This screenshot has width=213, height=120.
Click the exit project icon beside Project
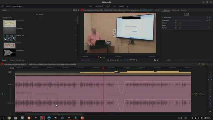point(2,6)
